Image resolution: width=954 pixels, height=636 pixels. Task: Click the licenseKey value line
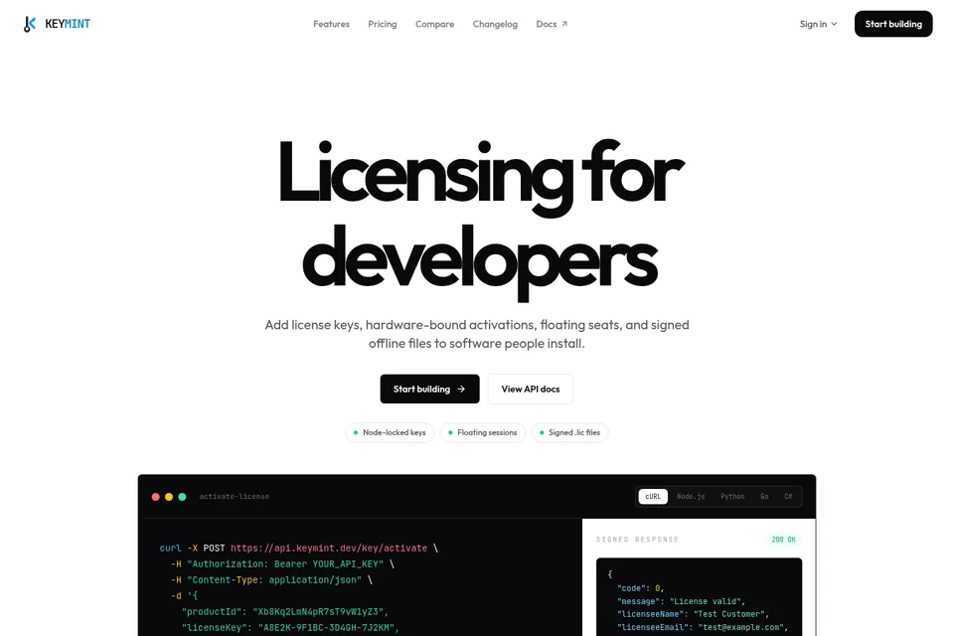coord(290,627)
